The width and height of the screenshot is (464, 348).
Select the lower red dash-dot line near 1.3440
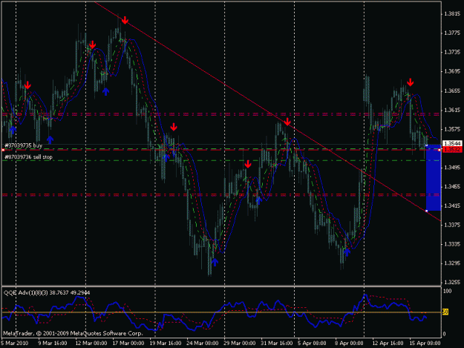pyautogui.click(x=220, y=195)
